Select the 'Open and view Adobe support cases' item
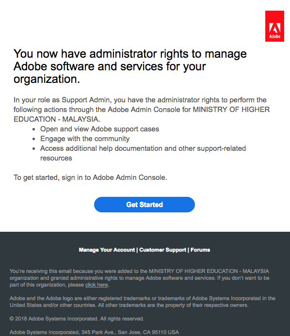The width and height of the screenshot is (290, 336). [100, 129]
